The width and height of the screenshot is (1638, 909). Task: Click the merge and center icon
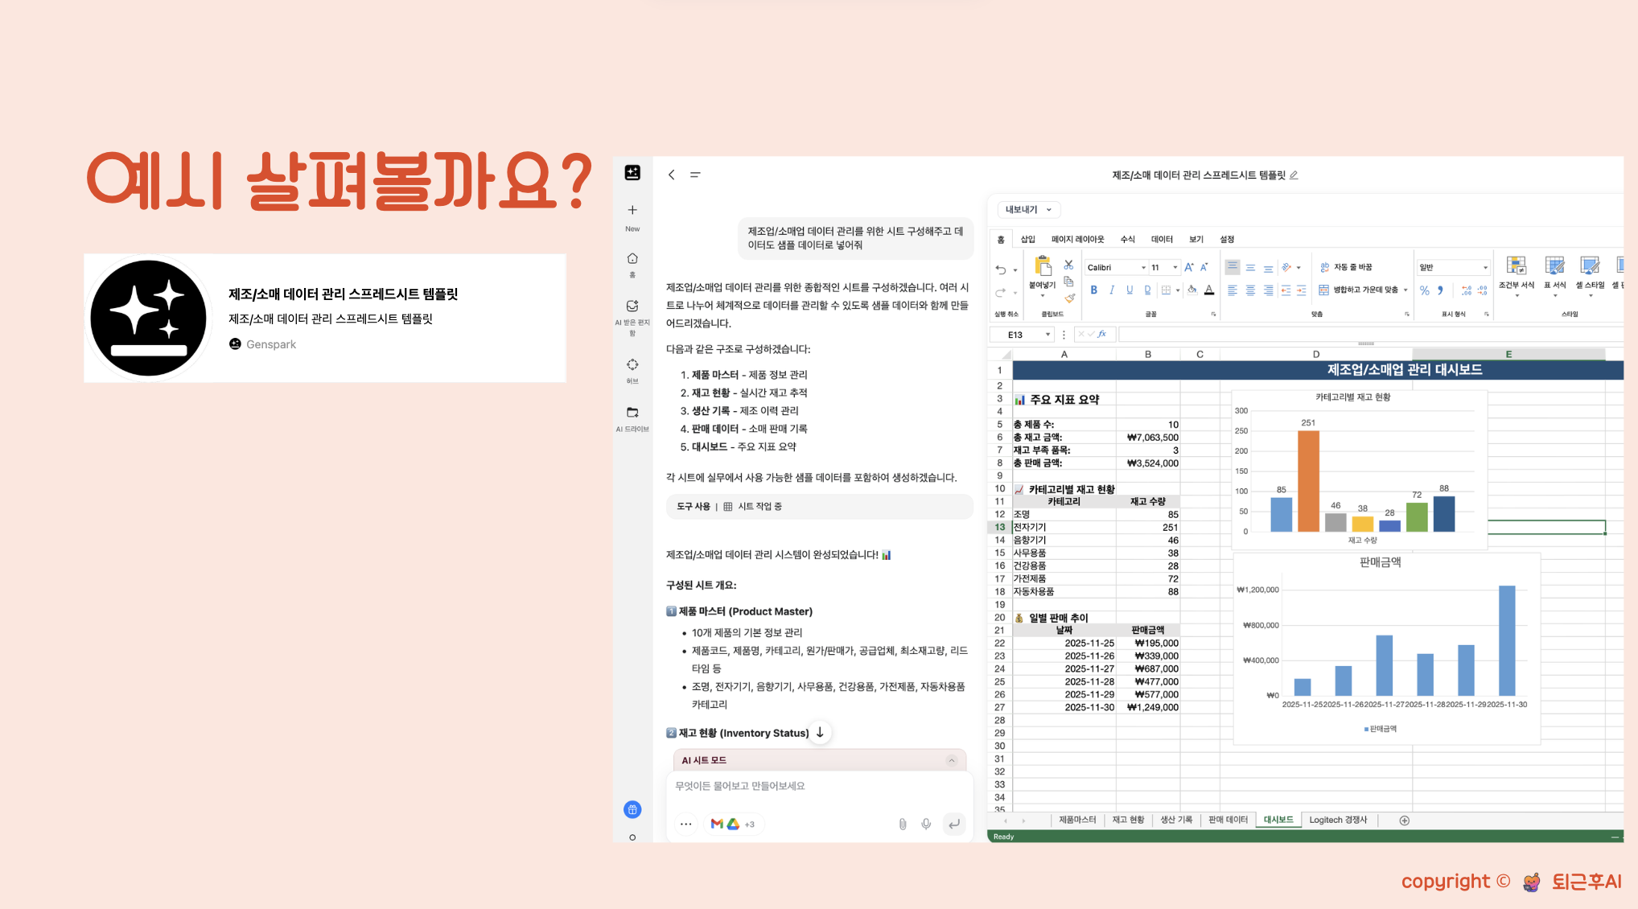[x=1359, y=290]
